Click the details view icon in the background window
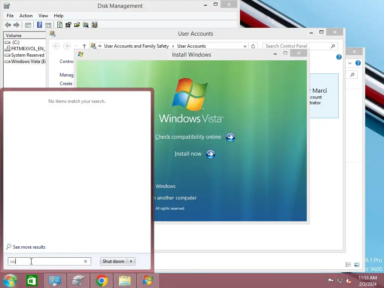The height and width of the screenshot is (288, 384). (348, 264)
